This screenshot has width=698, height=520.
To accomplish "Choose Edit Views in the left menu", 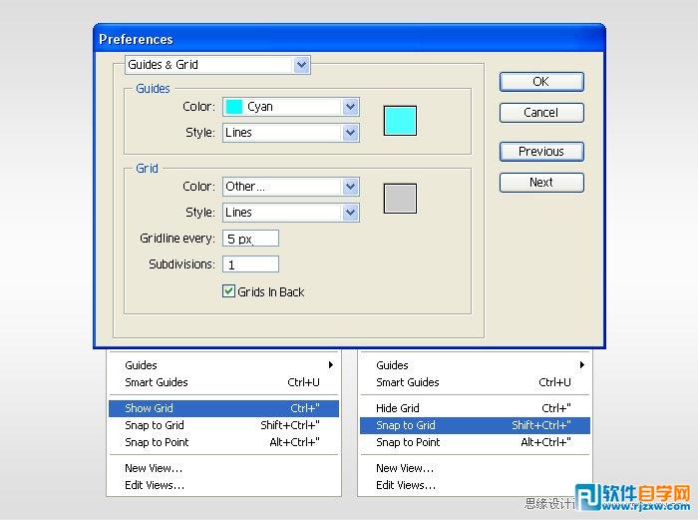I will click(x=223, y=485).
